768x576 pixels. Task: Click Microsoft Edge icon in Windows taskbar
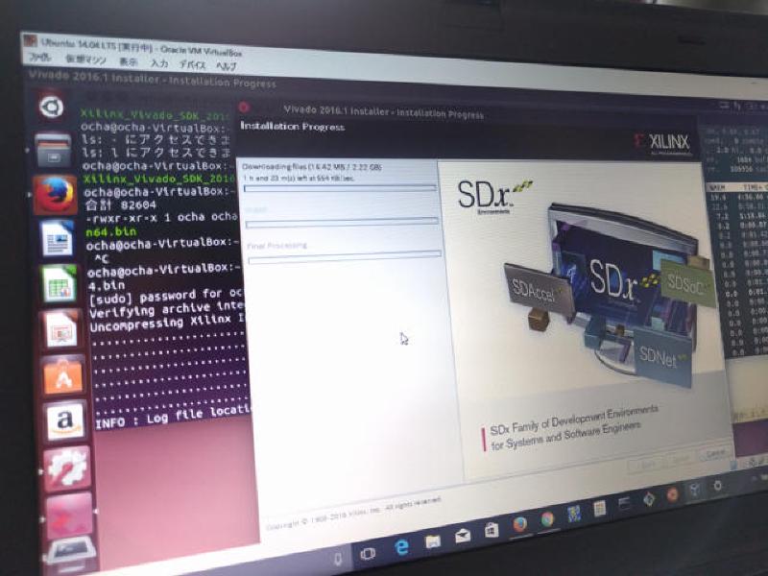tap(402, 546)
